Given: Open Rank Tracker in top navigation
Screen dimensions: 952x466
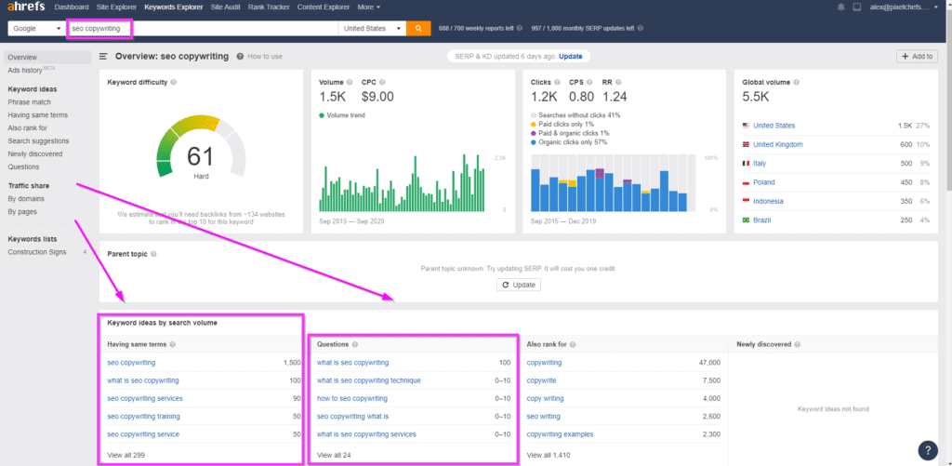Looking at the screenshot, I should (269, 7).
